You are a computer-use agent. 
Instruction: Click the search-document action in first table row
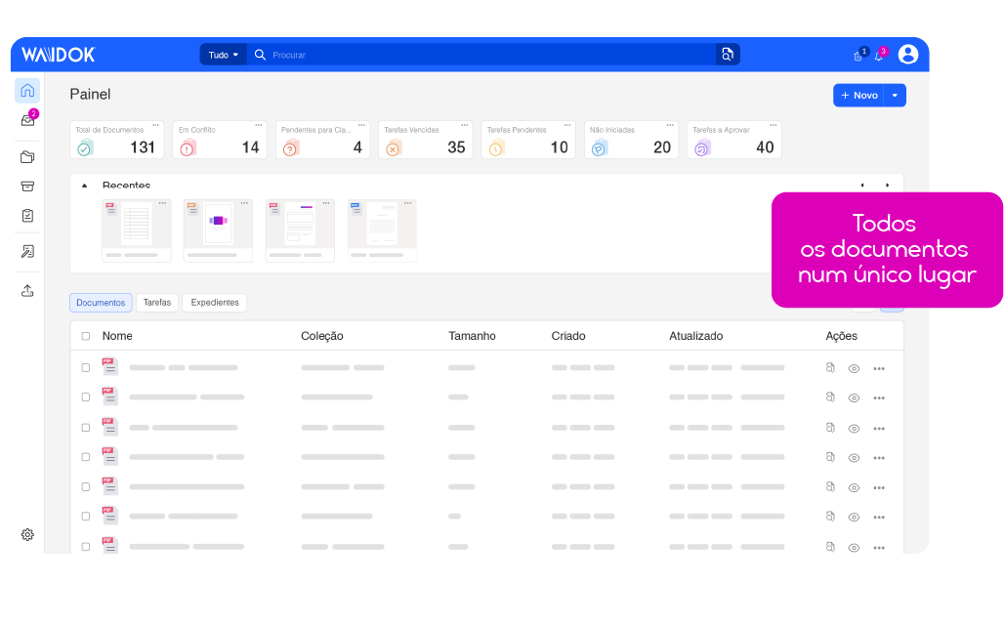(830, 368)
